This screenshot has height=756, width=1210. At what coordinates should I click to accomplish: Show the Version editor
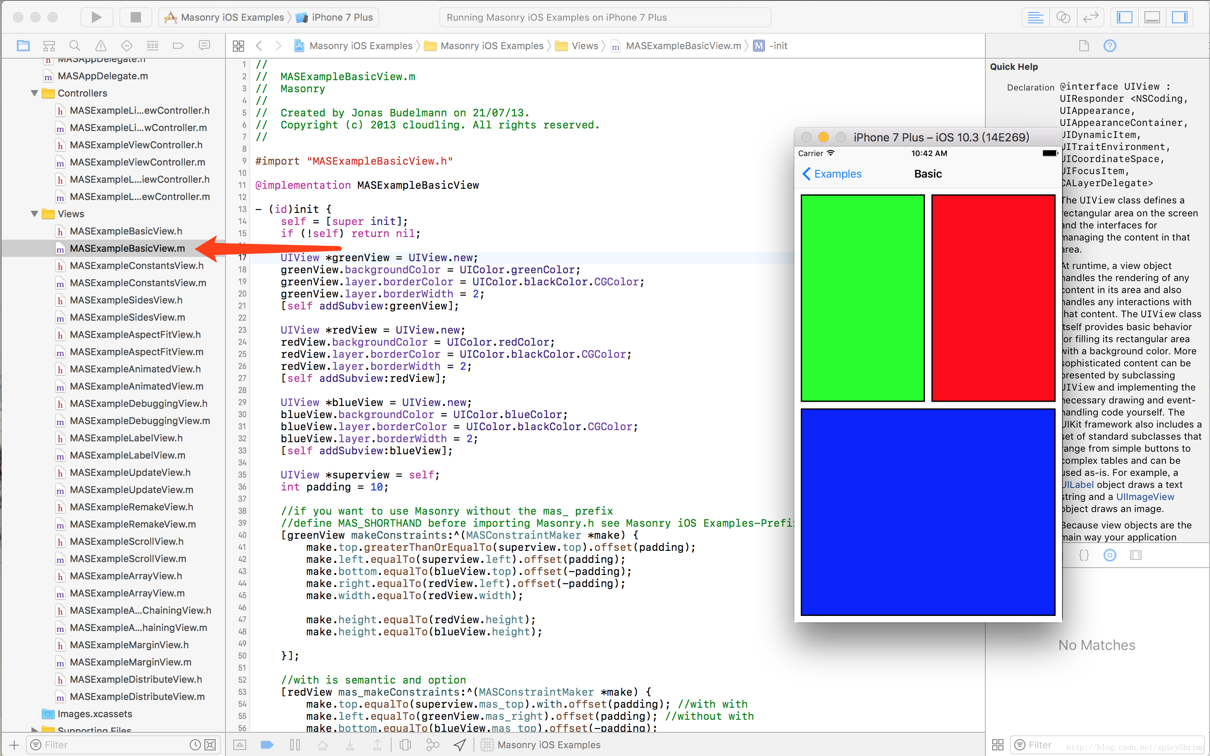coord(1091,18)
